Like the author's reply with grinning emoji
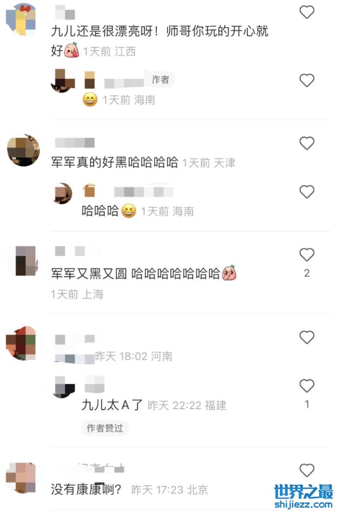 coord(307,80)
